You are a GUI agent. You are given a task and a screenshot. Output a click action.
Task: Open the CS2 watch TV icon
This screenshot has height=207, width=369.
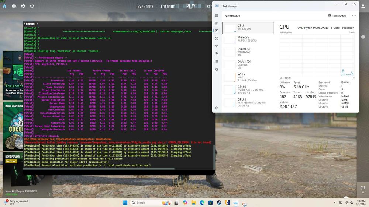[14, 6]
